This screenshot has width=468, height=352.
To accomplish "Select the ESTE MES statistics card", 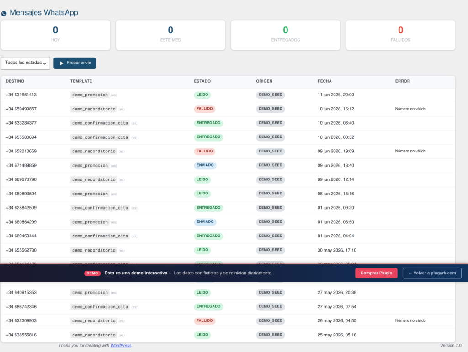I will 170,35.
